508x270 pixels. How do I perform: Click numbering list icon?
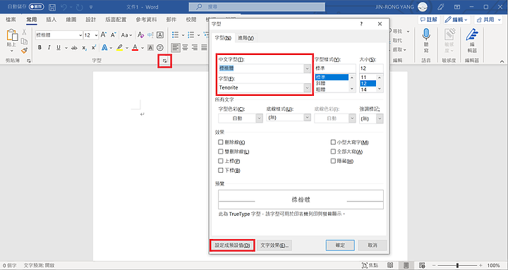pyautogui.click(x=190, y=35)
